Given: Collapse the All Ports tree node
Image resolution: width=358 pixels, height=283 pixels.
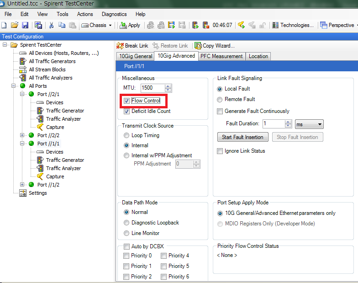Looking at the screenshot, I should 14,86.
